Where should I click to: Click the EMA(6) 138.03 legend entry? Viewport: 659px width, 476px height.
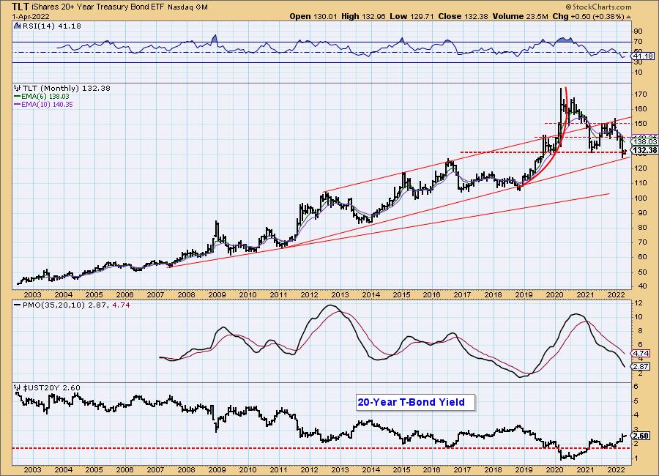click(x=45, y=96)
